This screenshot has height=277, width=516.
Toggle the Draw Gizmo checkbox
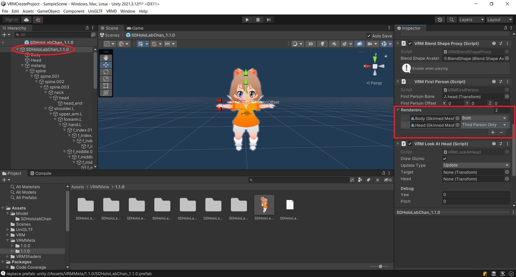click(445, 159)
